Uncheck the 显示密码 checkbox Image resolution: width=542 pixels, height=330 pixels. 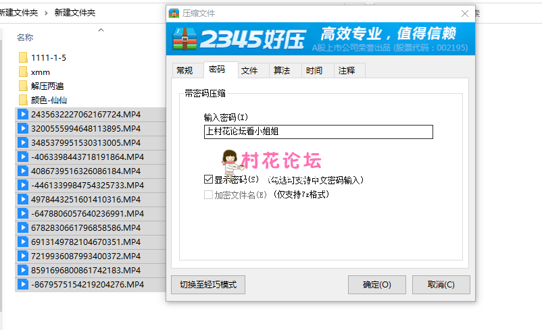[x=208, y=179]
